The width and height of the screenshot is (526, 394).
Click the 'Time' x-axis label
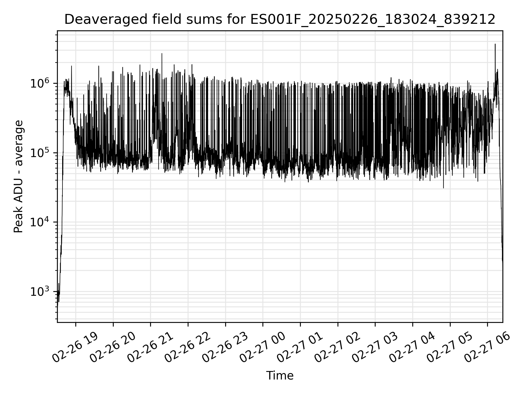pyautogui.click(x=280, y=376)
